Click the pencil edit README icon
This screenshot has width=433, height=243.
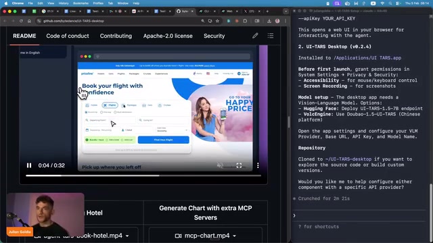click(x=255, y=36)
